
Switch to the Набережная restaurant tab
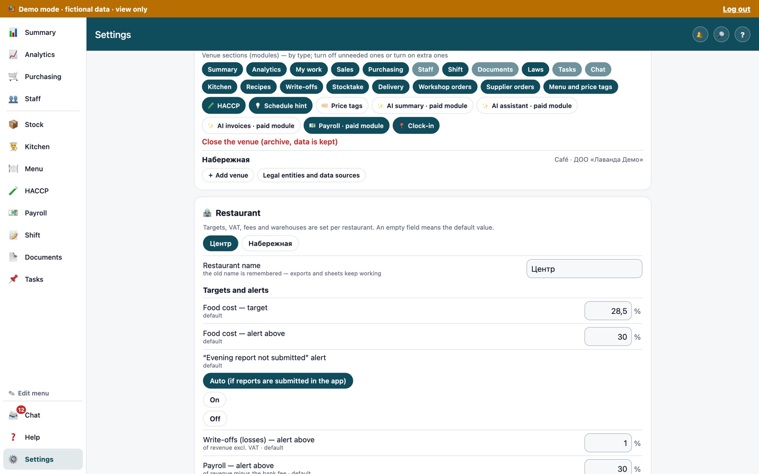[270, 244]
